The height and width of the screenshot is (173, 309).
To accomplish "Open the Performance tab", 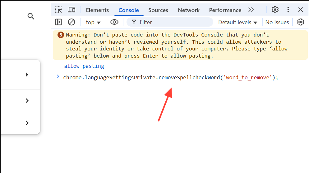I will [x=225, y=10].
